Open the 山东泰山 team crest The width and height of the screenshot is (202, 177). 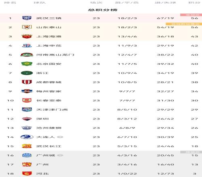tap(27, 27)
